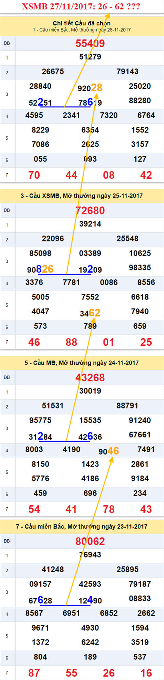Select the header "7 - Cầu miền Bắc, Mở thưởng ngày 23-11-2017"
This screenshot has width=164, height=680.
pos(82,527)
